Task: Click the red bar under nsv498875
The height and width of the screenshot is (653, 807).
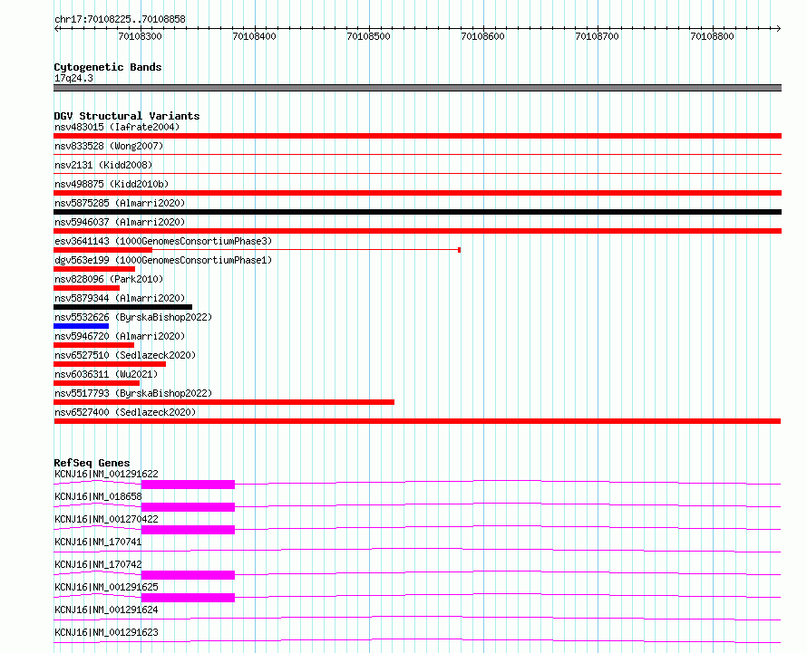Action: tap(417, 193)
